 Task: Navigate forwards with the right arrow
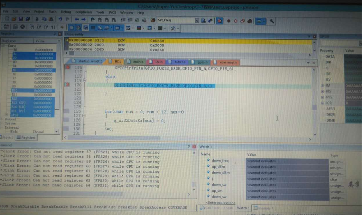[83, 19]
